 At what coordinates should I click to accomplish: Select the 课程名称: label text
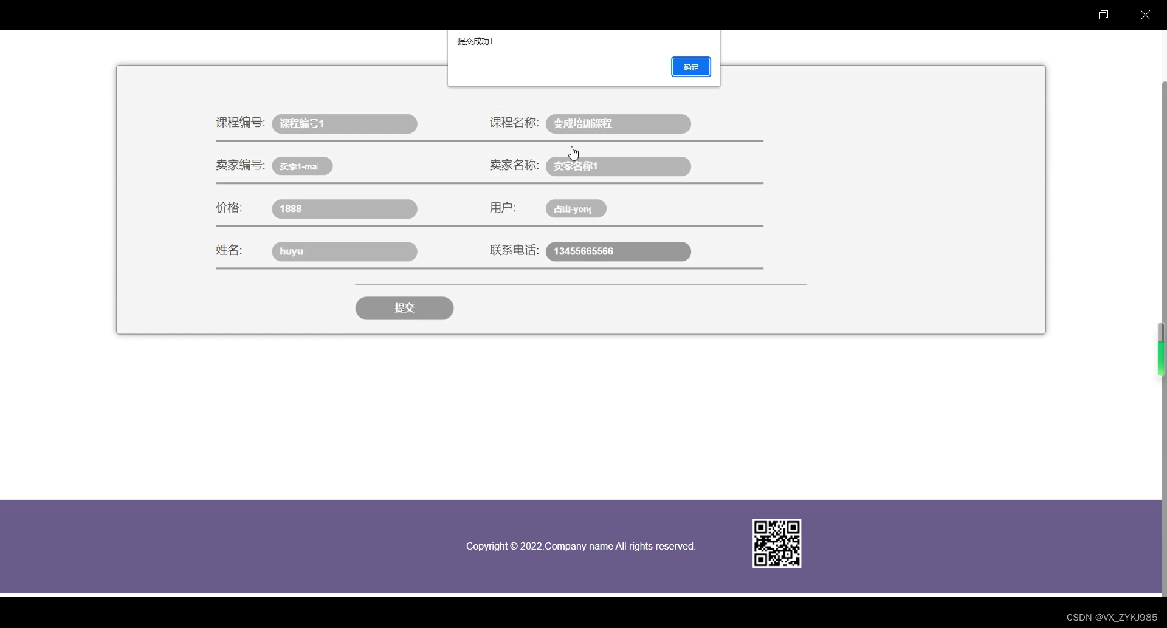514,123
